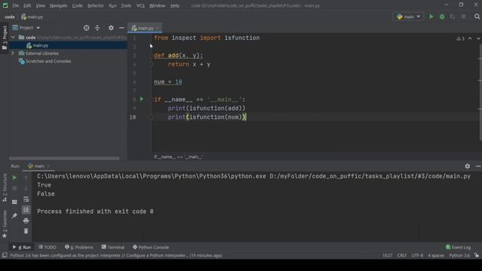Click the 4 spaces indent setting
This screenshot has width=482, height=271.
pos(436,255)
